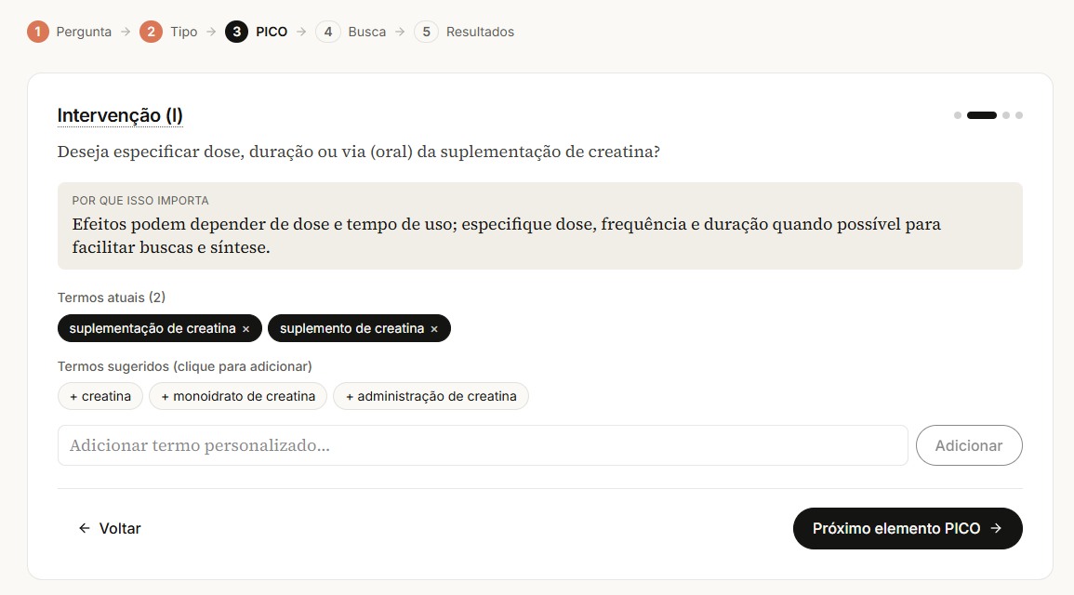1074x595 pixels.
Task: Click 'Termos sugeridos (clique para adicionar)' label
Action: click(185, 366)
